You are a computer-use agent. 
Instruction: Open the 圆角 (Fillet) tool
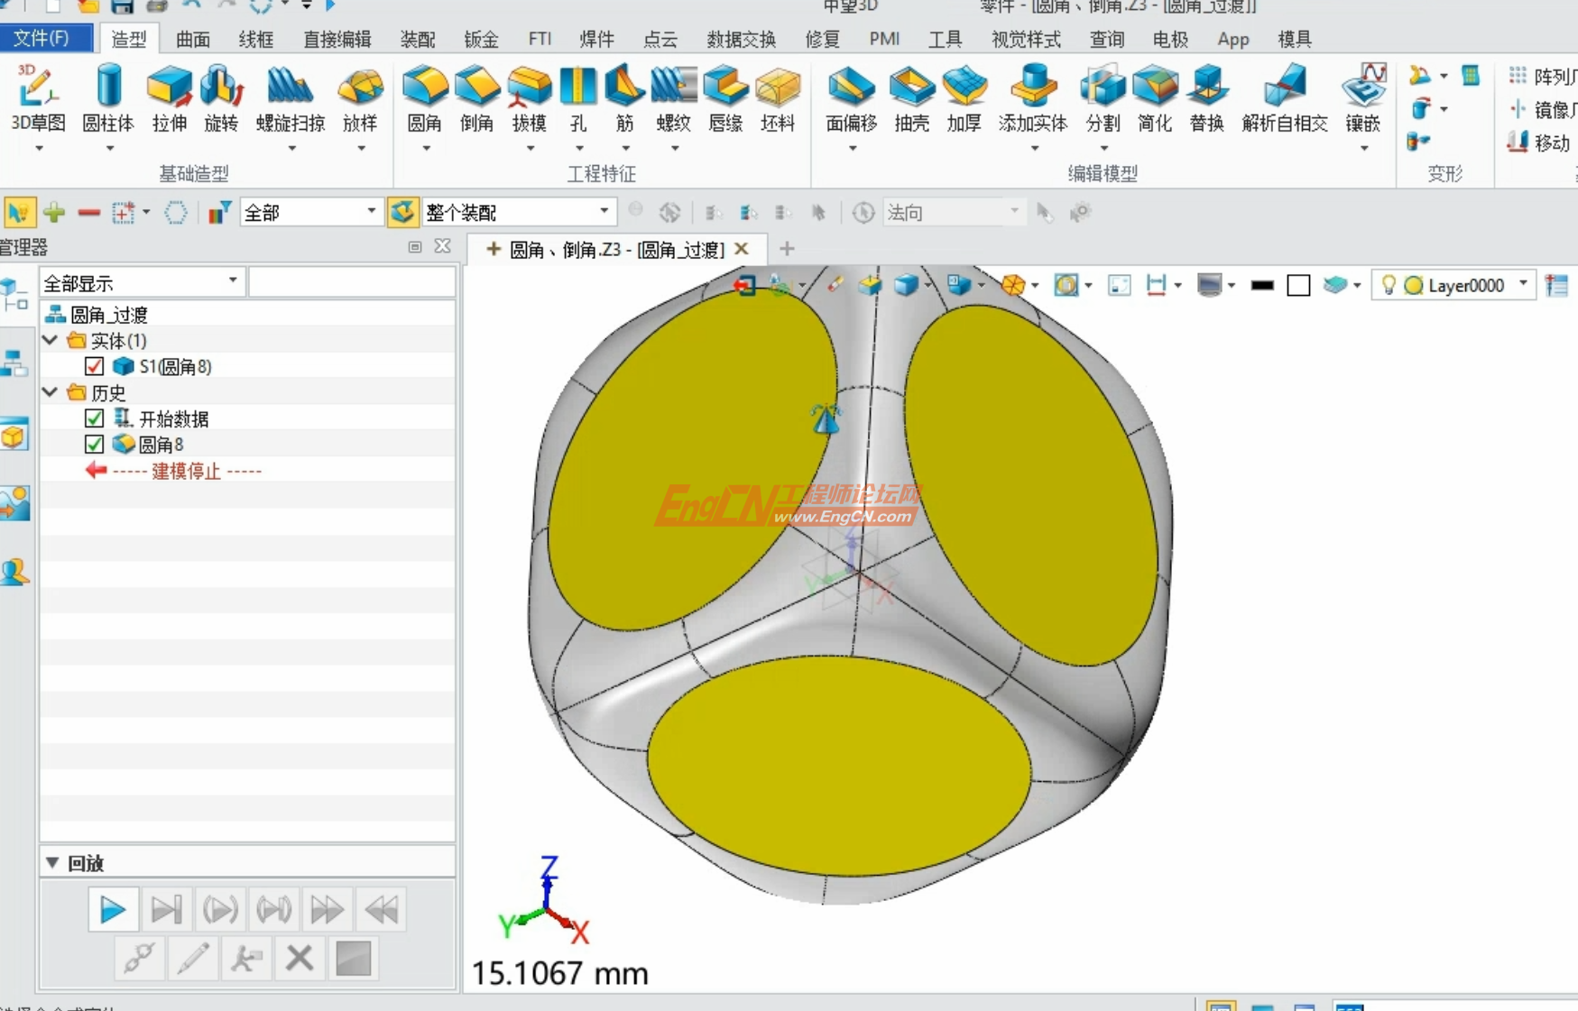tap(424, 99)
